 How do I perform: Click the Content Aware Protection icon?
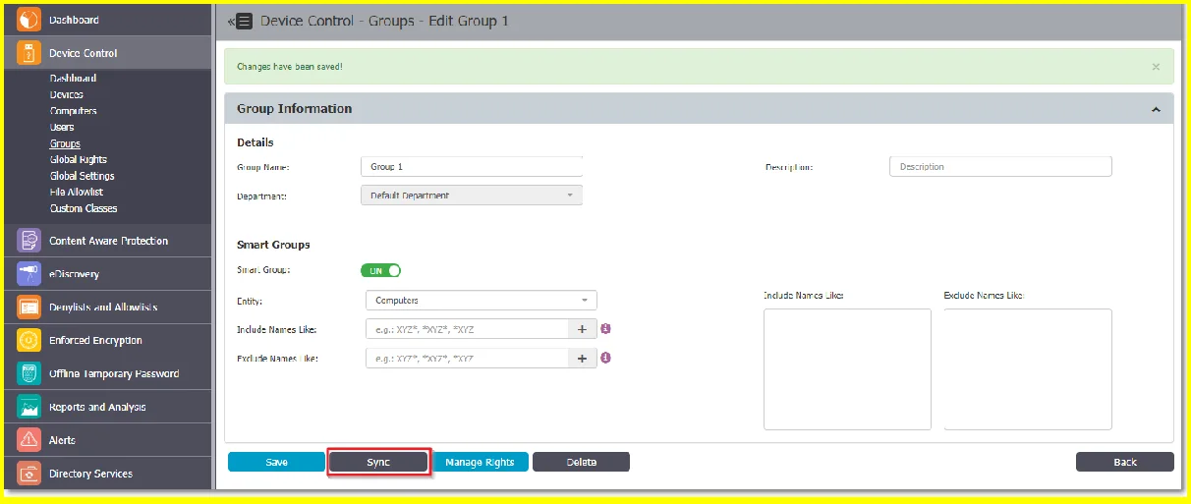pyautogui.click(x=29, y=241)
